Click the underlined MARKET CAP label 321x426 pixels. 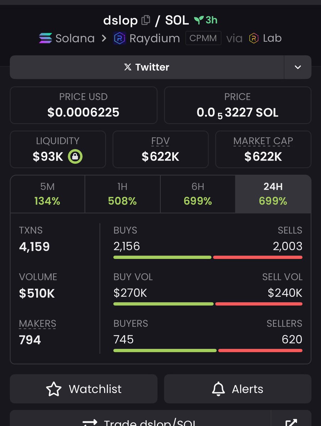[263, 141]
